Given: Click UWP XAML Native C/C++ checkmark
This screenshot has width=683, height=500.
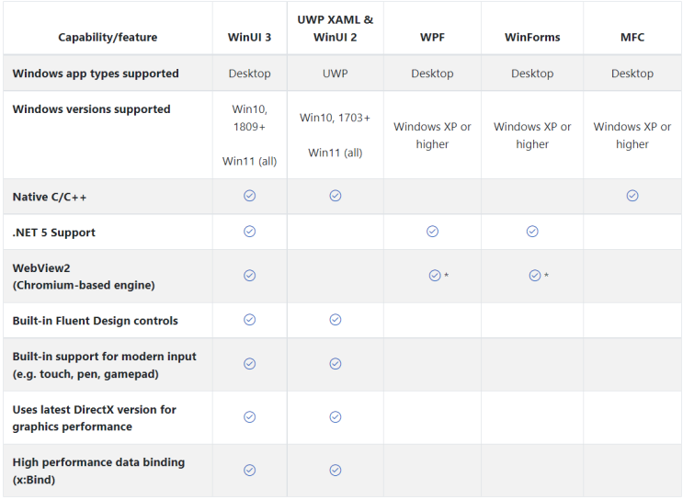Looking at the screenshot, I should (x=336, y=196).
